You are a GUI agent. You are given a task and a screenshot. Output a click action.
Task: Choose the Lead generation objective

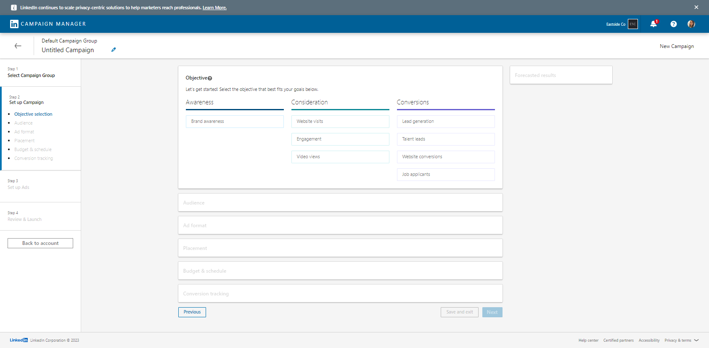(x=445, y=121)
